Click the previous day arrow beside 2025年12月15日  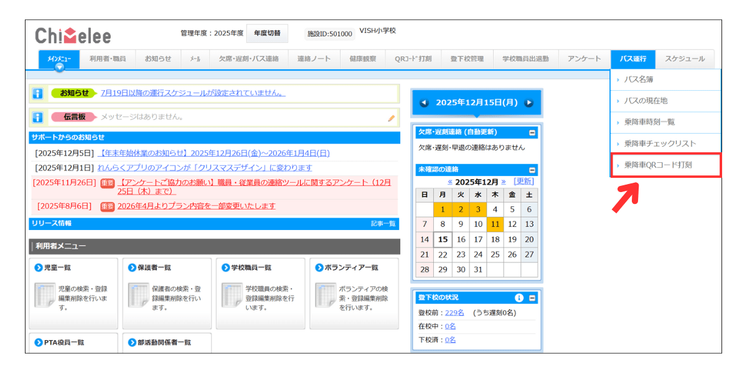tap(423, 102)
